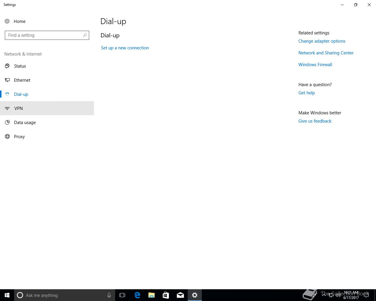The height and width of the screenshot is (301, 376).
Task: Select the Proxy globe icon
Action: coord(7,136)
